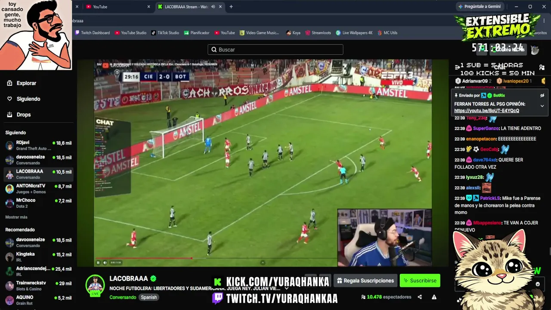Image resolution: width=551 pixels, height=310 pixels.
Task: Close the YouTube browser tab
Action: 149,7
